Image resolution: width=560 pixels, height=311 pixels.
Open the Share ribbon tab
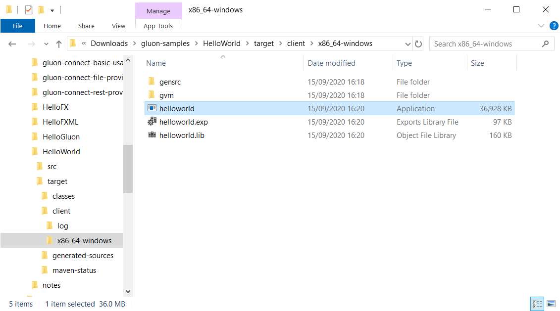(86, 26)
